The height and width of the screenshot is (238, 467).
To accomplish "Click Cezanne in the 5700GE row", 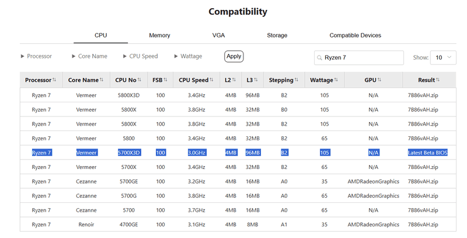I will (x=86, y=181).
